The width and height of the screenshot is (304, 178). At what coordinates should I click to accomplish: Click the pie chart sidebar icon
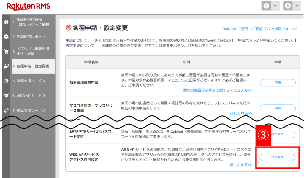coord(6,81)
